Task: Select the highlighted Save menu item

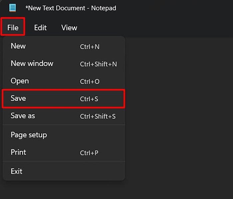Action: (64, 98)
